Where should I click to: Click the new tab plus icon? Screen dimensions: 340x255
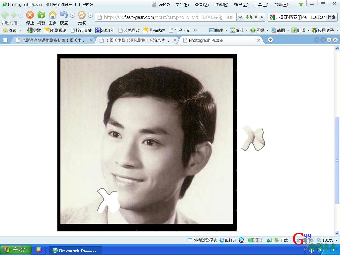pos(270,40)
